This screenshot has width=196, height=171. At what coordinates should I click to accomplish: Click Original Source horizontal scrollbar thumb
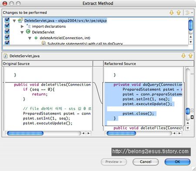pos(25,133)
